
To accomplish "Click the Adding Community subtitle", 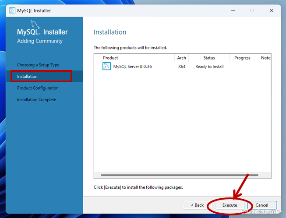I will point(40,41).
